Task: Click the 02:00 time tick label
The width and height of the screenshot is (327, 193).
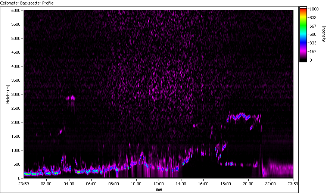Action: [x=46, y=184]
